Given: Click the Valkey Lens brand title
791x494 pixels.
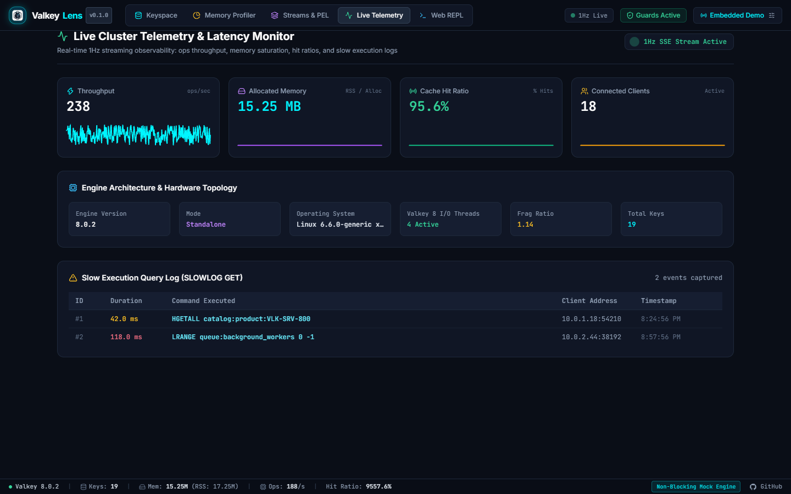Looking at the screenshot, I should (57, 15).
